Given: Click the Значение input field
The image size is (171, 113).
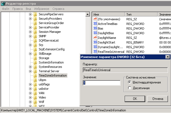Looking at the screenshot, I should click(101, 83).
